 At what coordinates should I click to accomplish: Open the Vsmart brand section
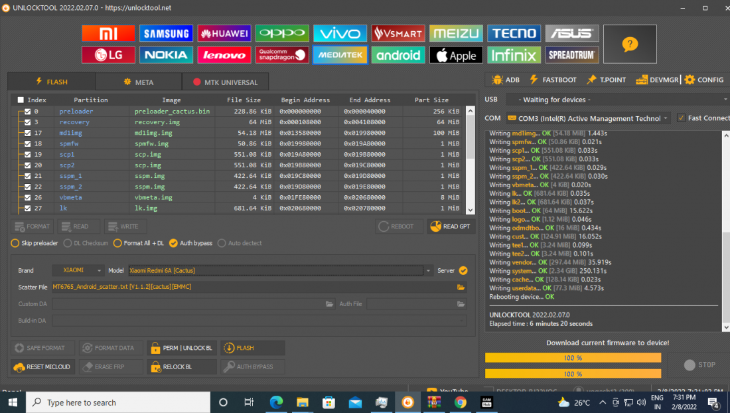click(398, 33)
